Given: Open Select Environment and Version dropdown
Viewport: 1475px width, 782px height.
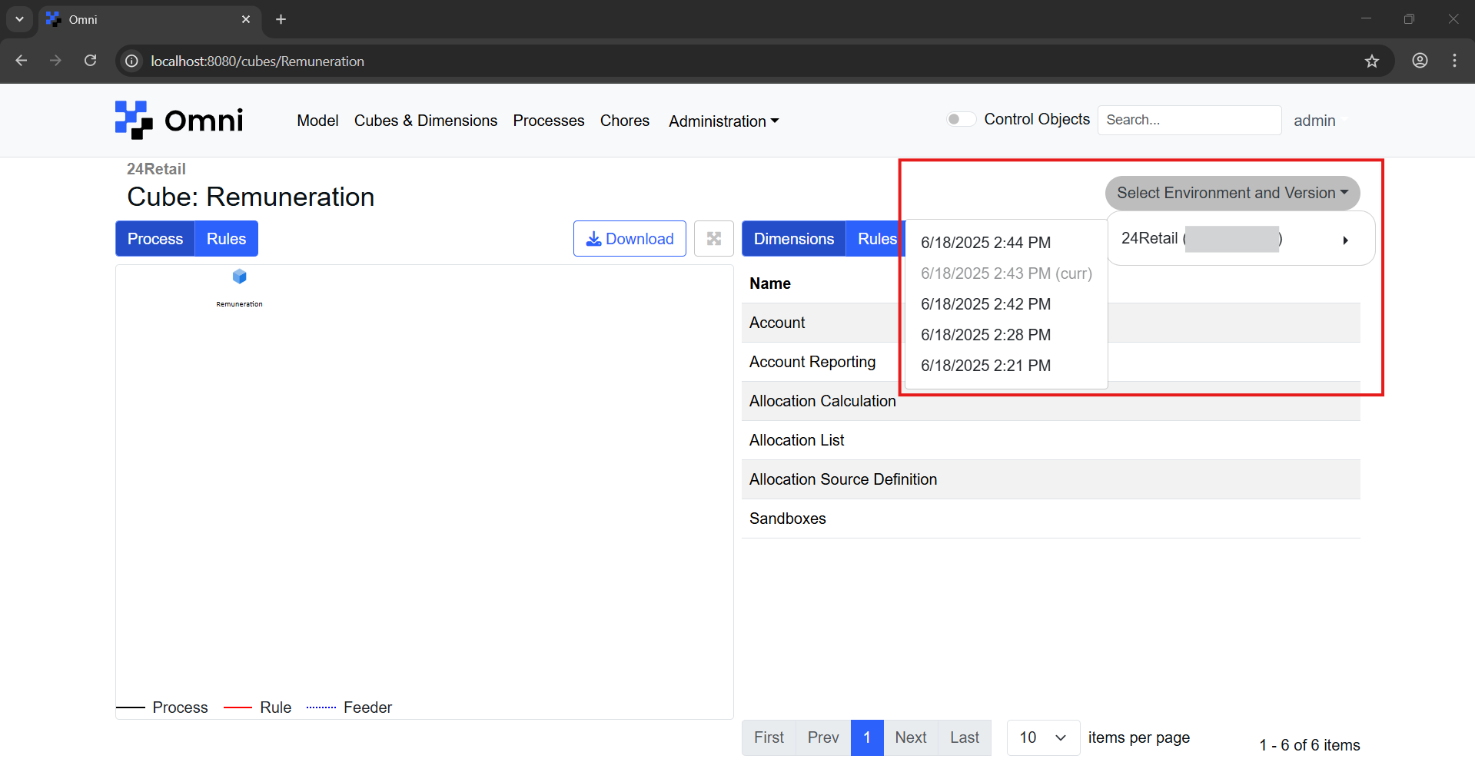Looking at the screenshot, I should (1232, 193).
